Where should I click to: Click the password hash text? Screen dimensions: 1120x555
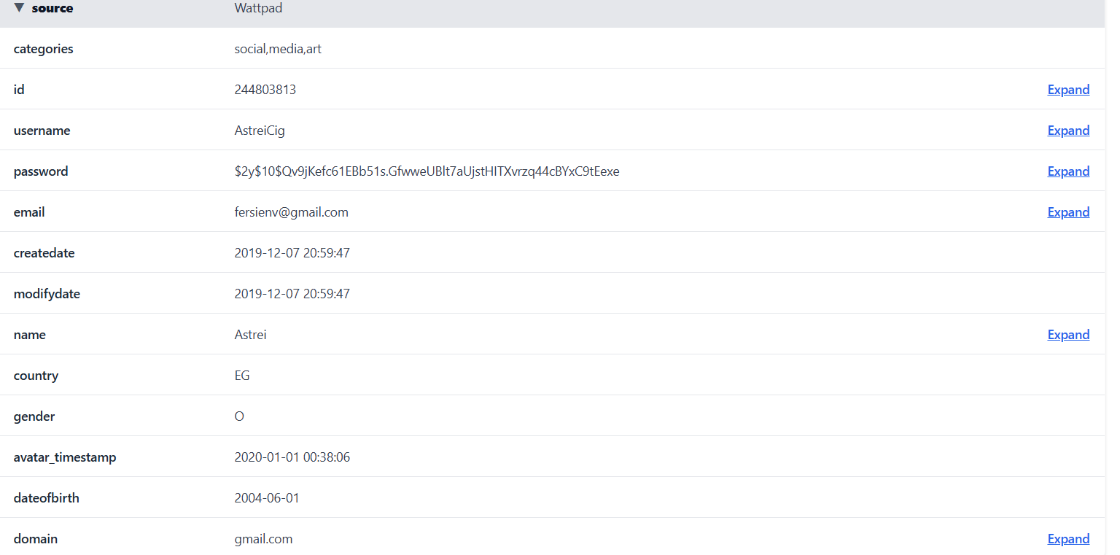(427, 171)
